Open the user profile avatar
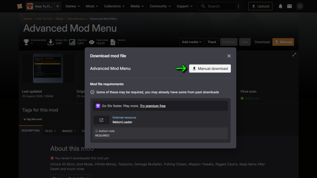317x178 pixels. pos(300,6)
